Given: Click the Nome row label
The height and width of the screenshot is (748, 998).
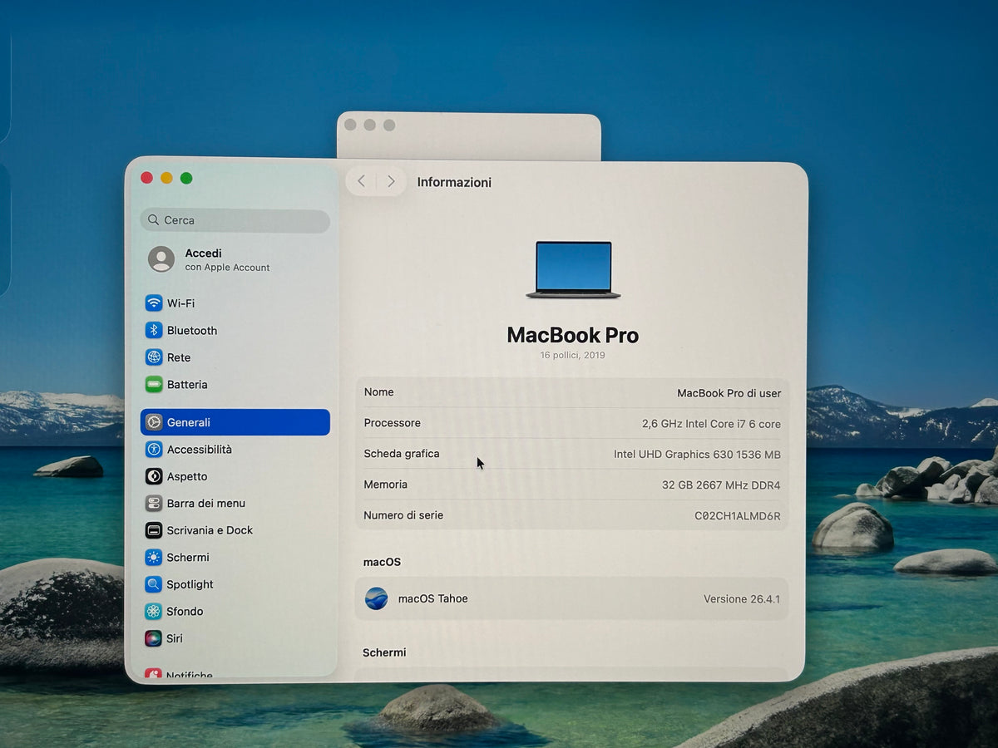Looking at the screenshot, I should 379,392.
